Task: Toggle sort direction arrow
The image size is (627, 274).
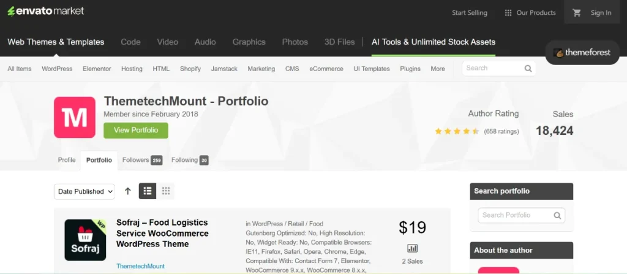Action: pos(127,191)
